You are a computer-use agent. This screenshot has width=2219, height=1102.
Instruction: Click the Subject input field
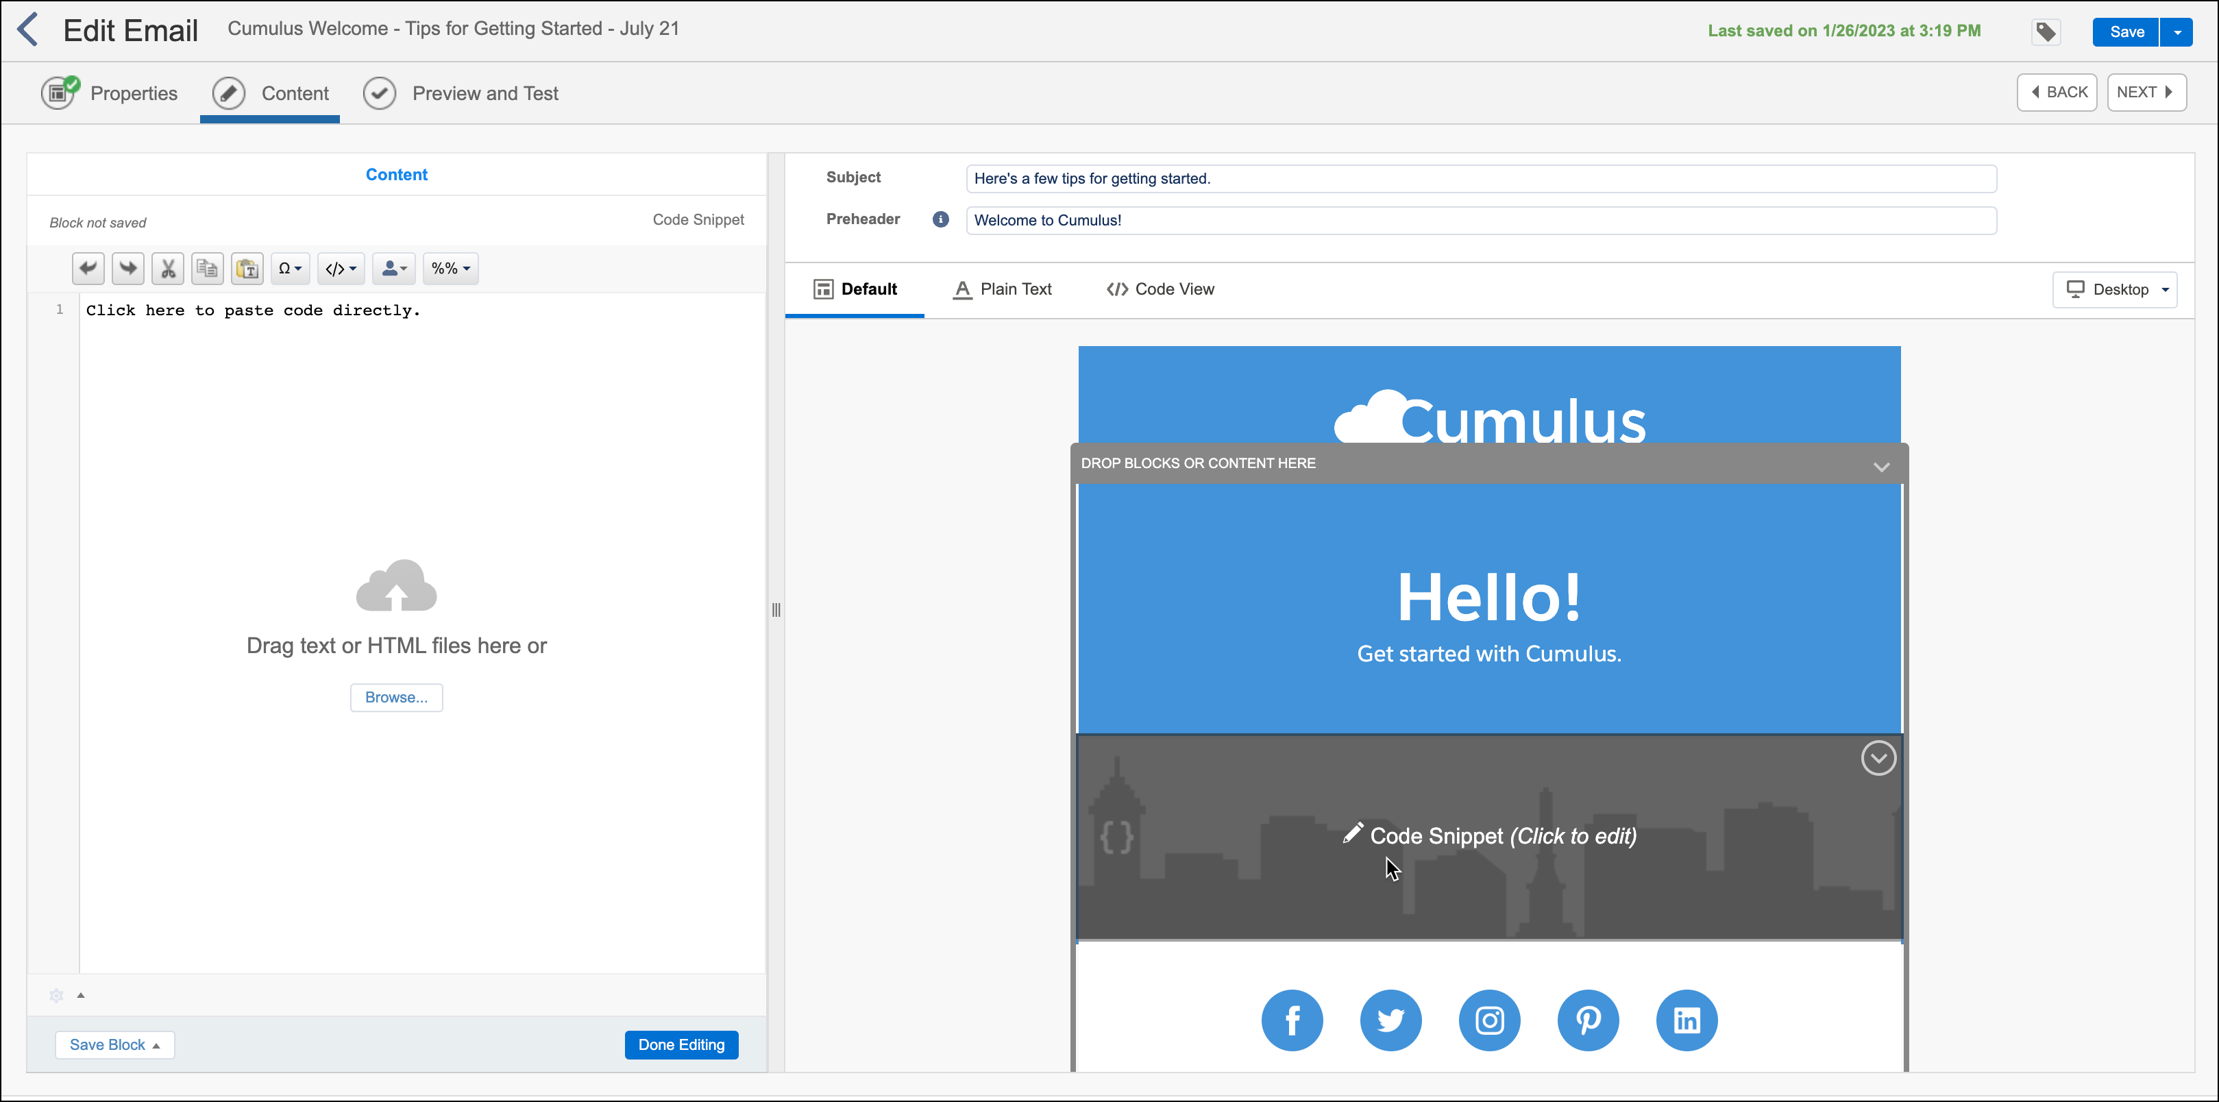tap(1481, 178)
